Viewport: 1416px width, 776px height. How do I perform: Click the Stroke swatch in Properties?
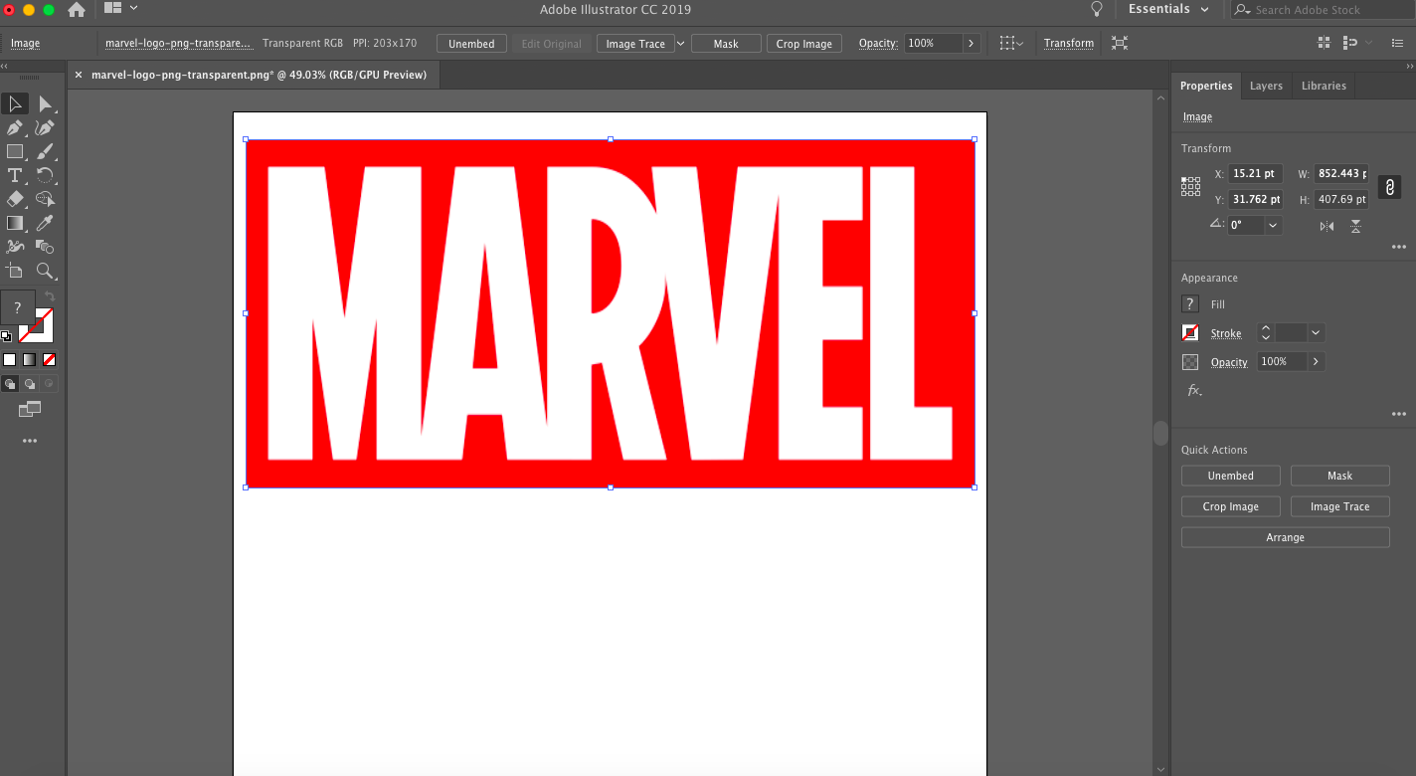pos(1190,333)
